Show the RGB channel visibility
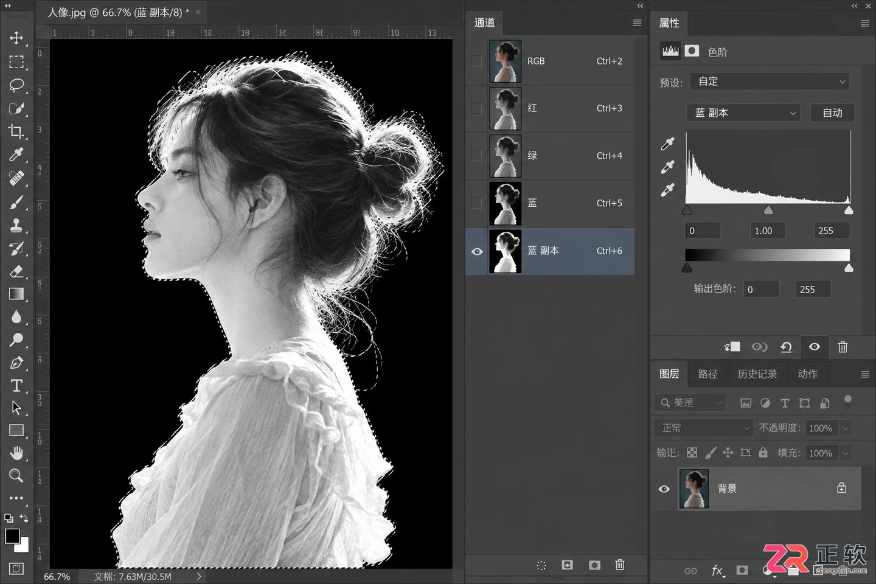The width and height of the screenshot is (876, 584). click(477, 61)
